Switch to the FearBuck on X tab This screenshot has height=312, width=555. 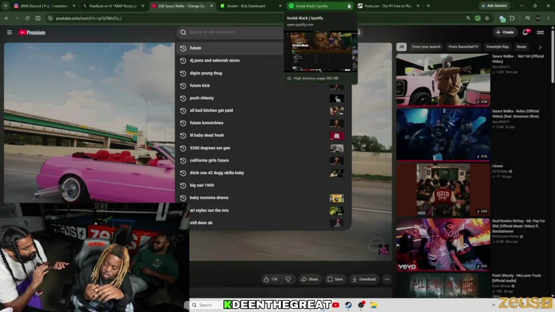click(x=113, y=6)
